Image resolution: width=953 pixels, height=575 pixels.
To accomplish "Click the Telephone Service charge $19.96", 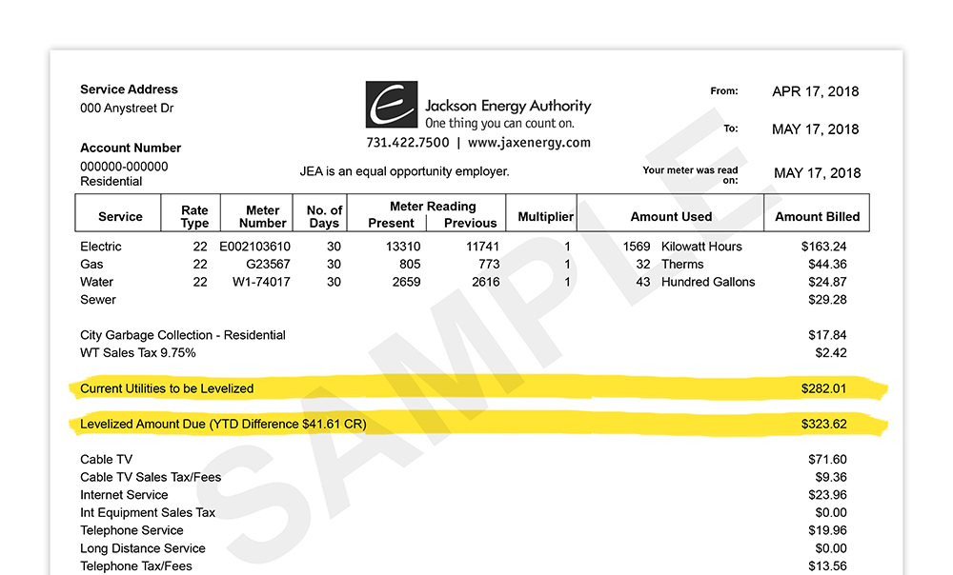I will tap(827, 530).
